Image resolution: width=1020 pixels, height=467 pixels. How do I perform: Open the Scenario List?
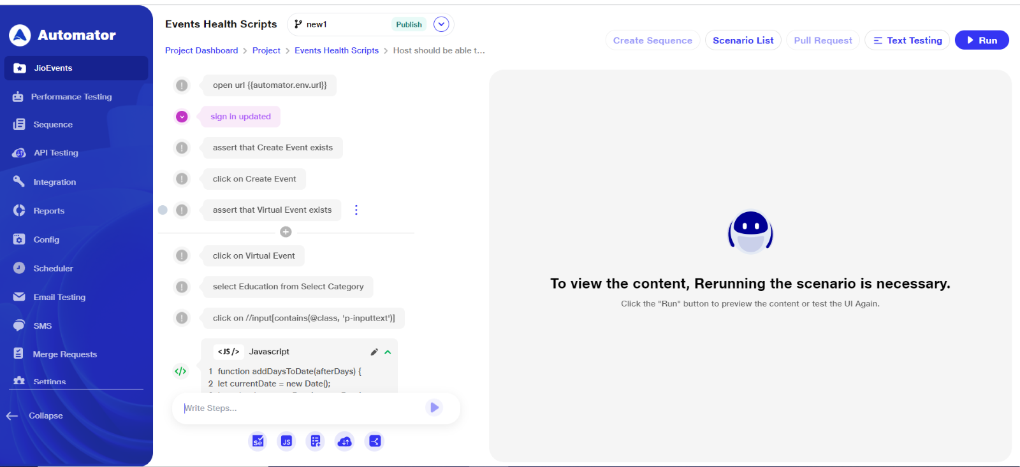coord(743,40)
